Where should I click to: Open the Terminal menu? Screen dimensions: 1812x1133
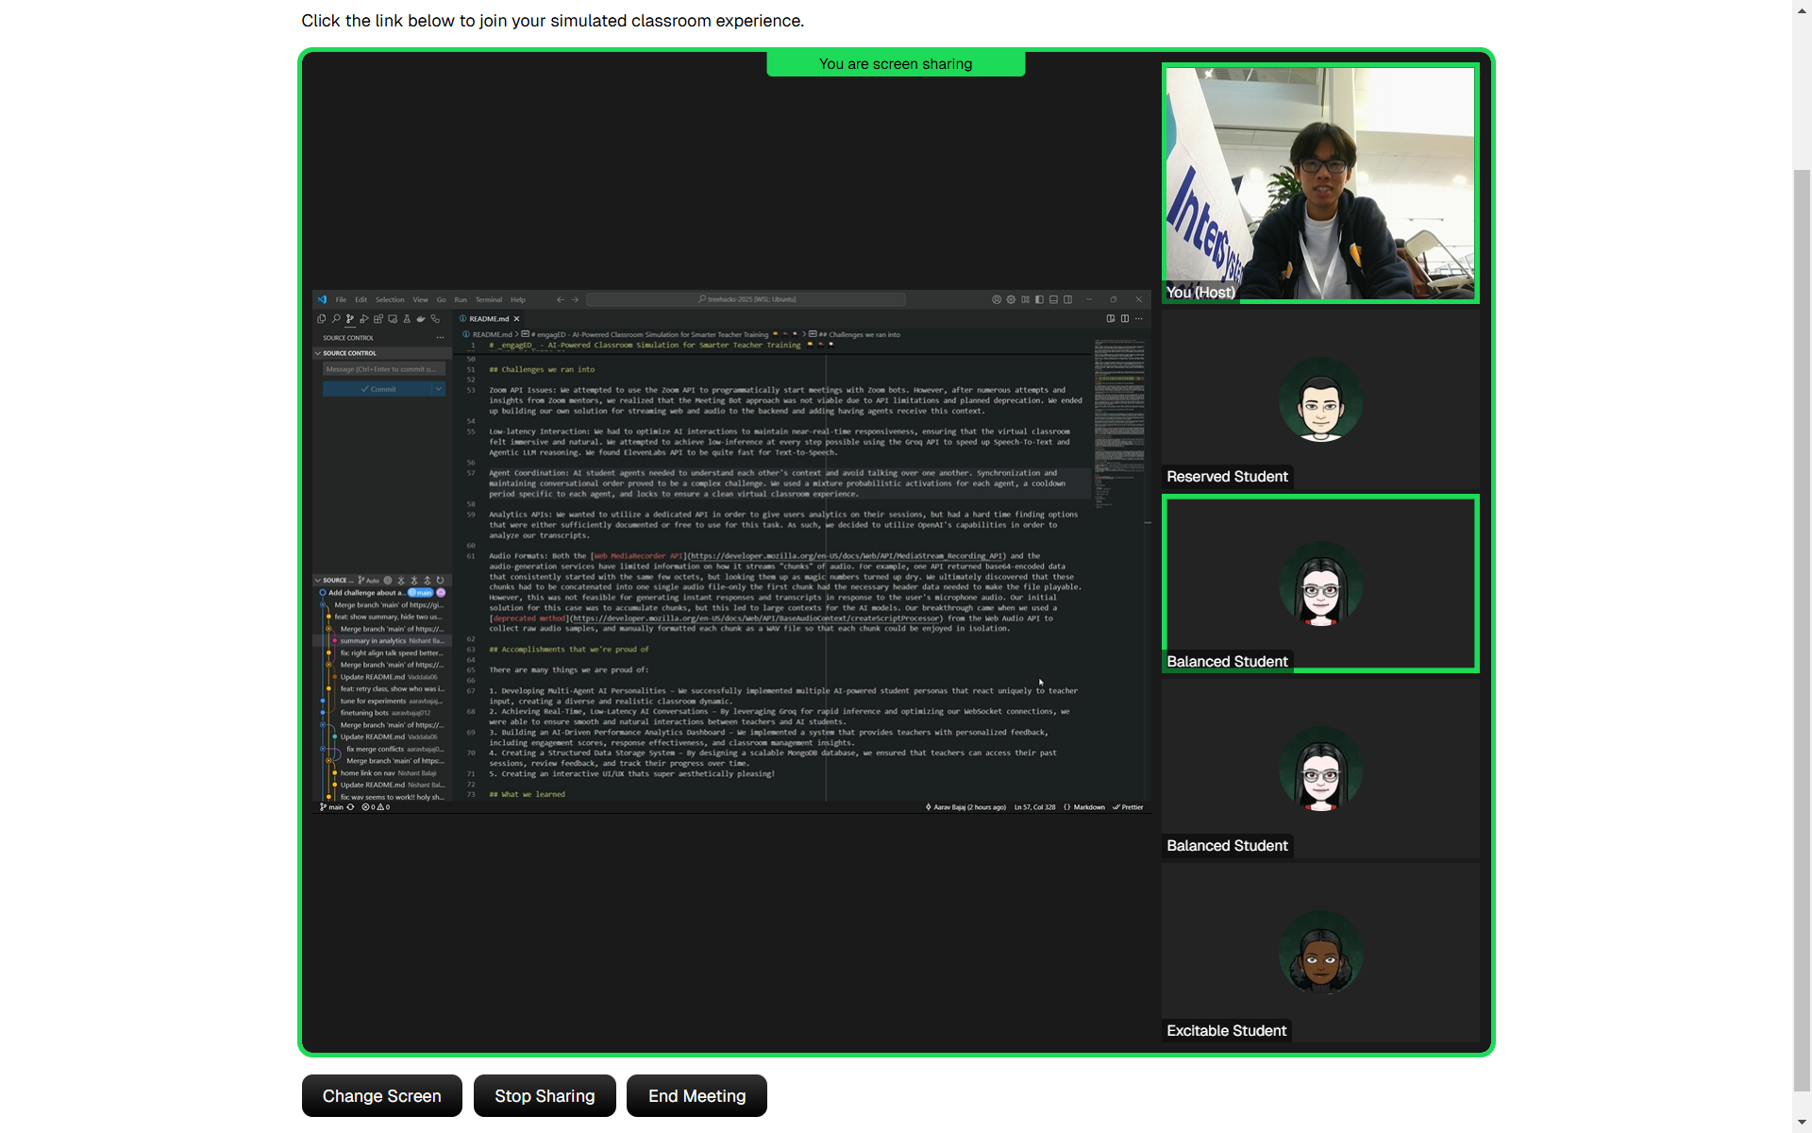click(x=489, y=299)
